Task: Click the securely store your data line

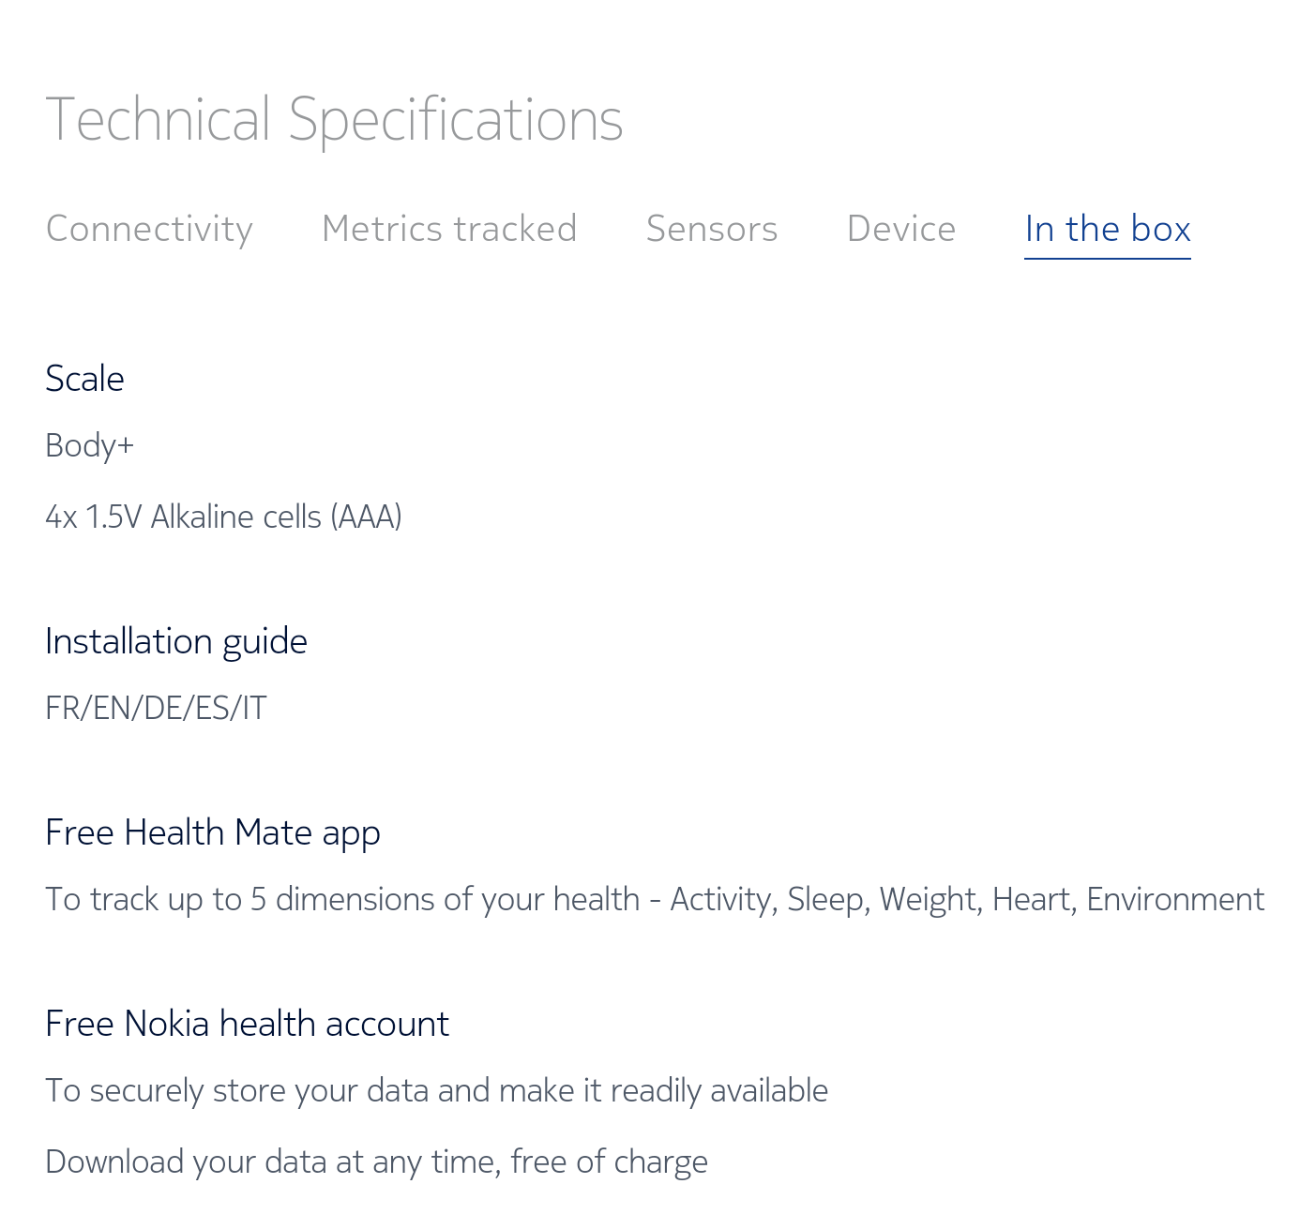Action: 436,1090
